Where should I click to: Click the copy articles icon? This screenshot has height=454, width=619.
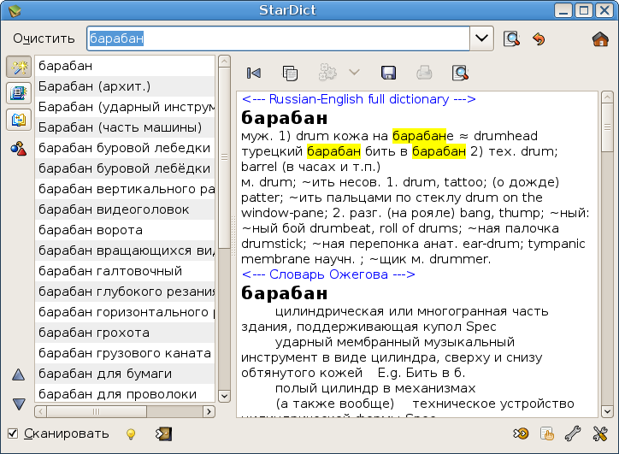click(290, 73)
